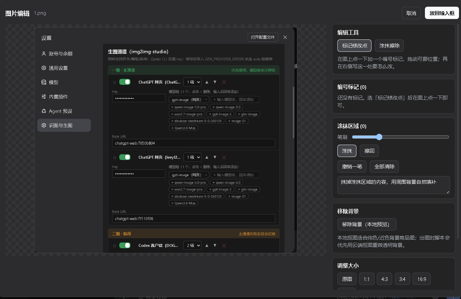Select the 3:4 aspect ratio
Viewport: 461px width, 299px height.
tap(402, 279)
